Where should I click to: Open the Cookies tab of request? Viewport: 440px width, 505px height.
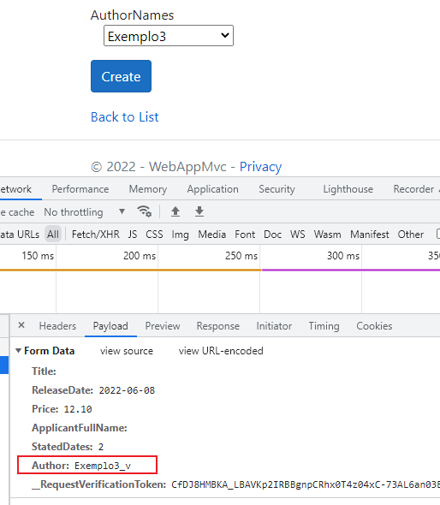click(x=374, y=326)
